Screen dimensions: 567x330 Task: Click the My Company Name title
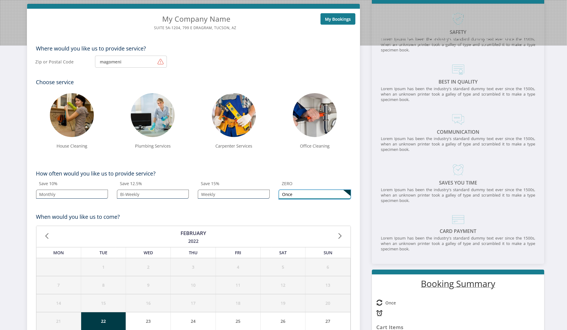coord(196,19)
